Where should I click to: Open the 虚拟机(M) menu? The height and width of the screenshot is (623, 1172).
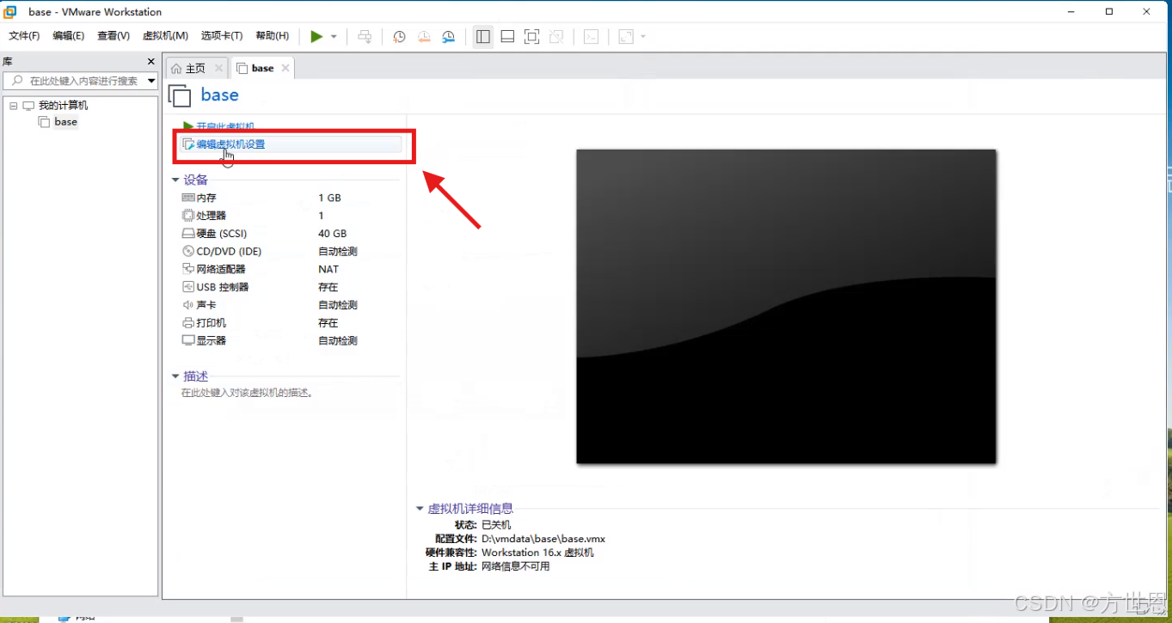[x=165, y=36]
